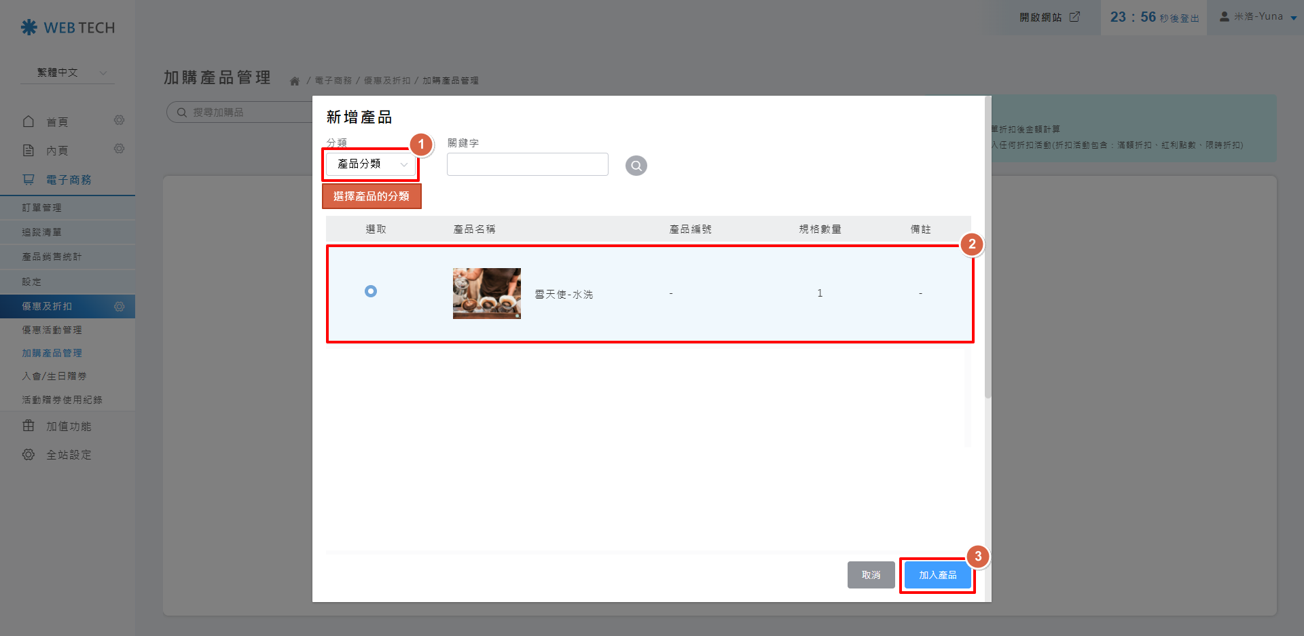Click the gear icon next to 首頁
The height and width of the screenshot is (636, 1304).
tap(119, 121)
